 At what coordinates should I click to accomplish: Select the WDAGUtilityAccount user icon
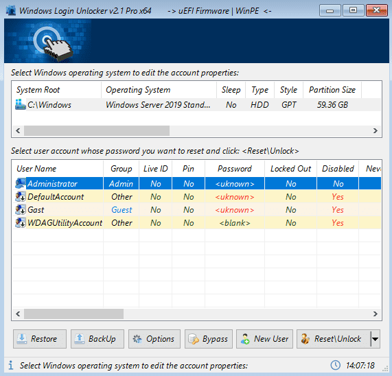point(20,222)
